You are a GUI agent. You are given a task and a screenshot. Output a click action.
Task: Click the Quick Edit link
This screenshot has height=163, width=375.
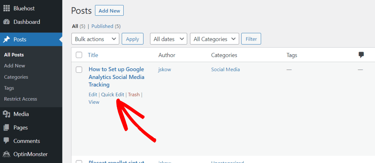(113, 95)
